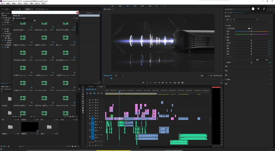Click the white balance eyedropper
The width and height of the screenshot is (275, 151).
tap(251, 28)
